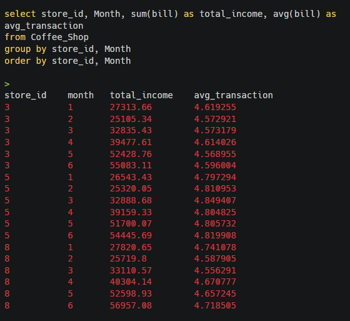This screenshot has height=321, width=350.
Task: Click total income value 56957.08
Action: (x=131, y=305)
